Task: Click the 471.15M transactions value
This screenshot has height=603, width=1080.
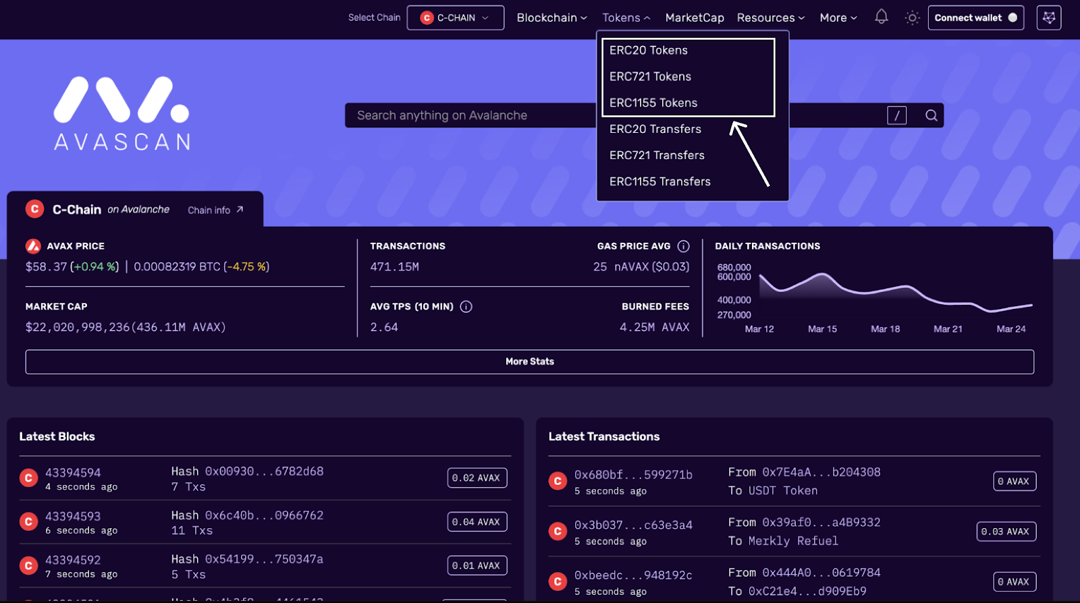Action: click(x=395, y=267)
